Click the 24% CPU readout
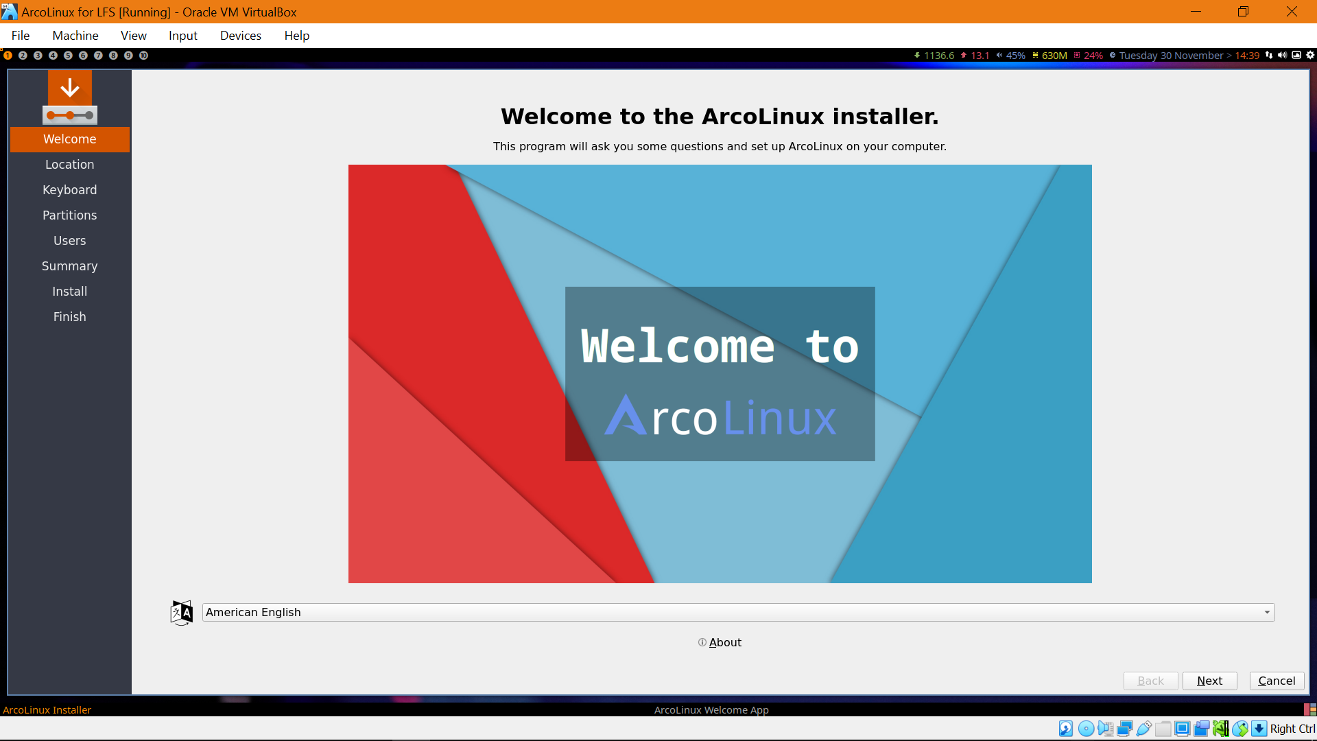Viewport: 1317px width, 741px height. coord(1093,56)
